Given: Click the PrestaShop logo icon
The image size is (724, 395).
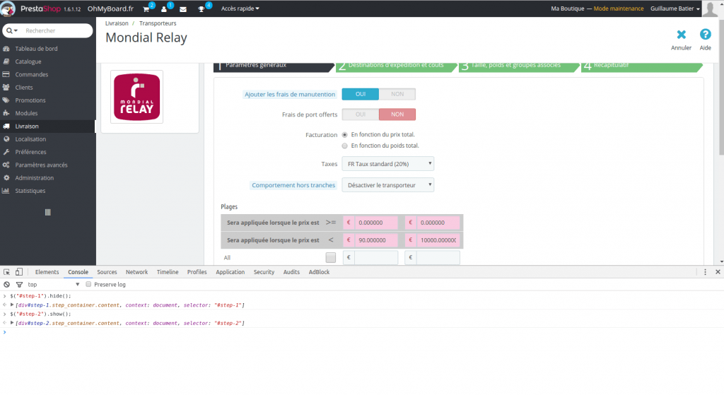Looking at the screenshot, I should (x=8, y=8).
